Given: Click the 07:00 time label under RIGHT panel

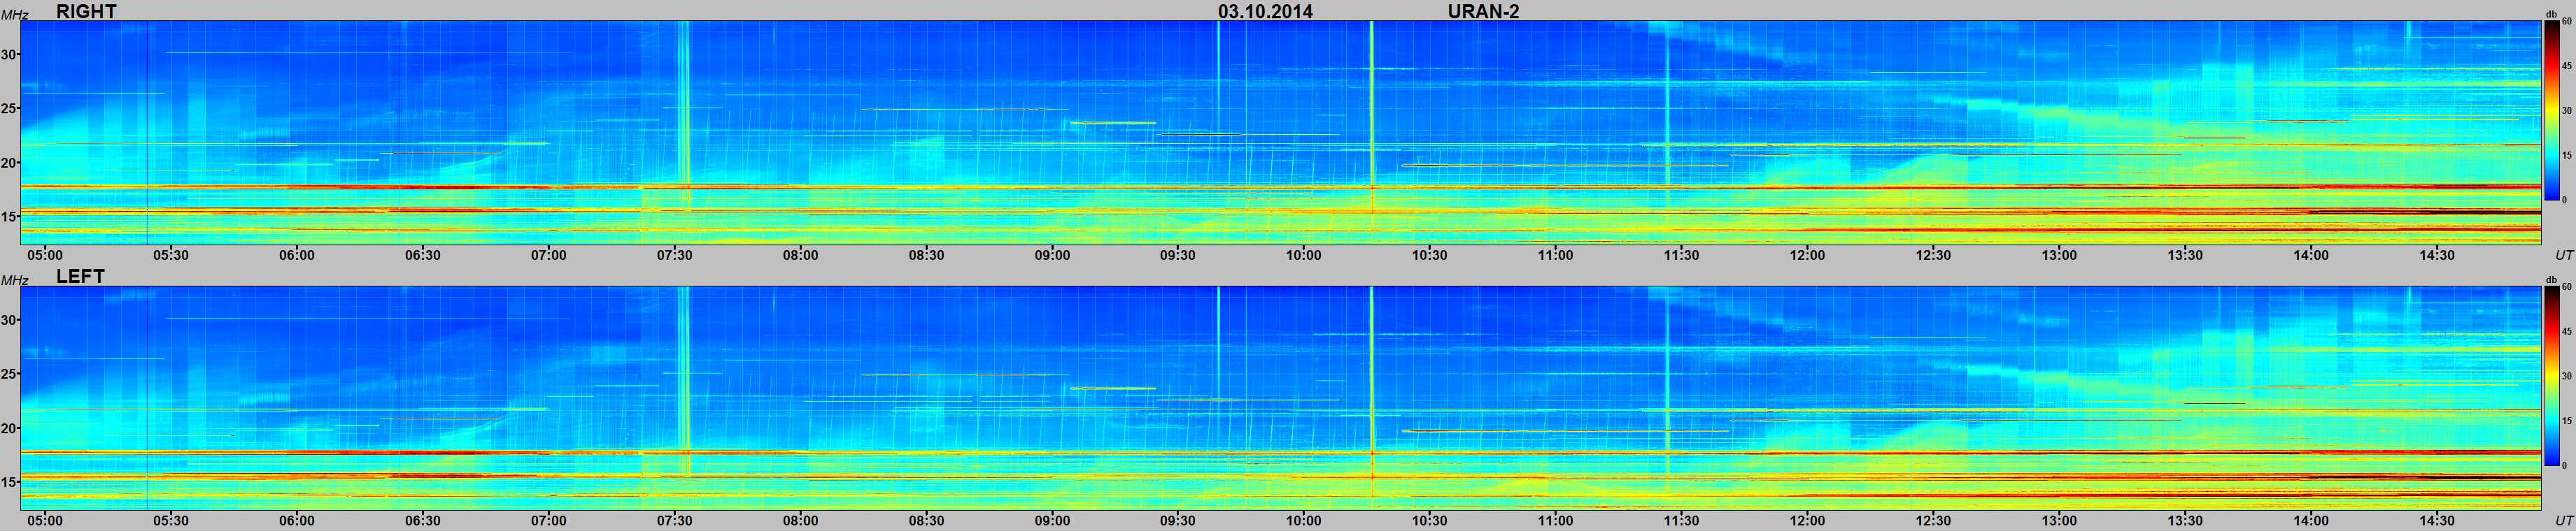Looking at the screenshot, I should coord(549,256).
